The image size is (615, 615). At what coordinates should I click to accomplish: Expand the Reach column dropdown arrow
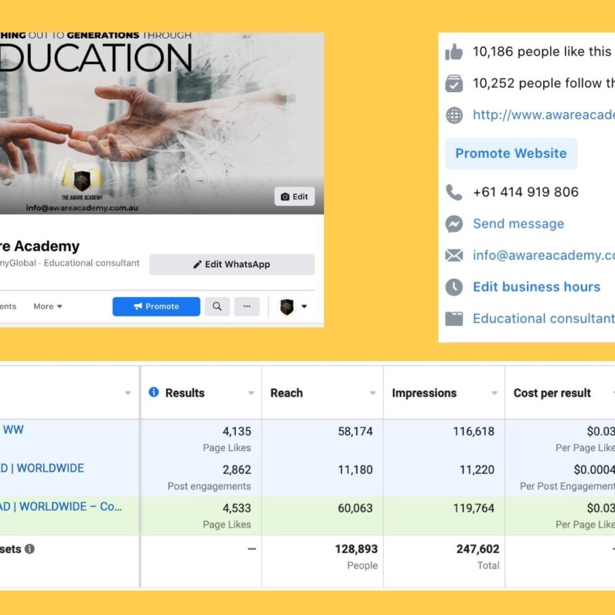(372, 394)
